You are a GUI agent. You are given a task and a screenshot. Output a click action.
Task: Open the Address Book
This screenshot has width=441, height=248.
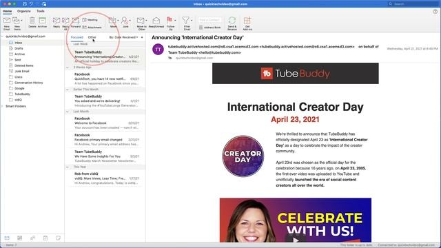pyautogui.click(x=209, y=28)
